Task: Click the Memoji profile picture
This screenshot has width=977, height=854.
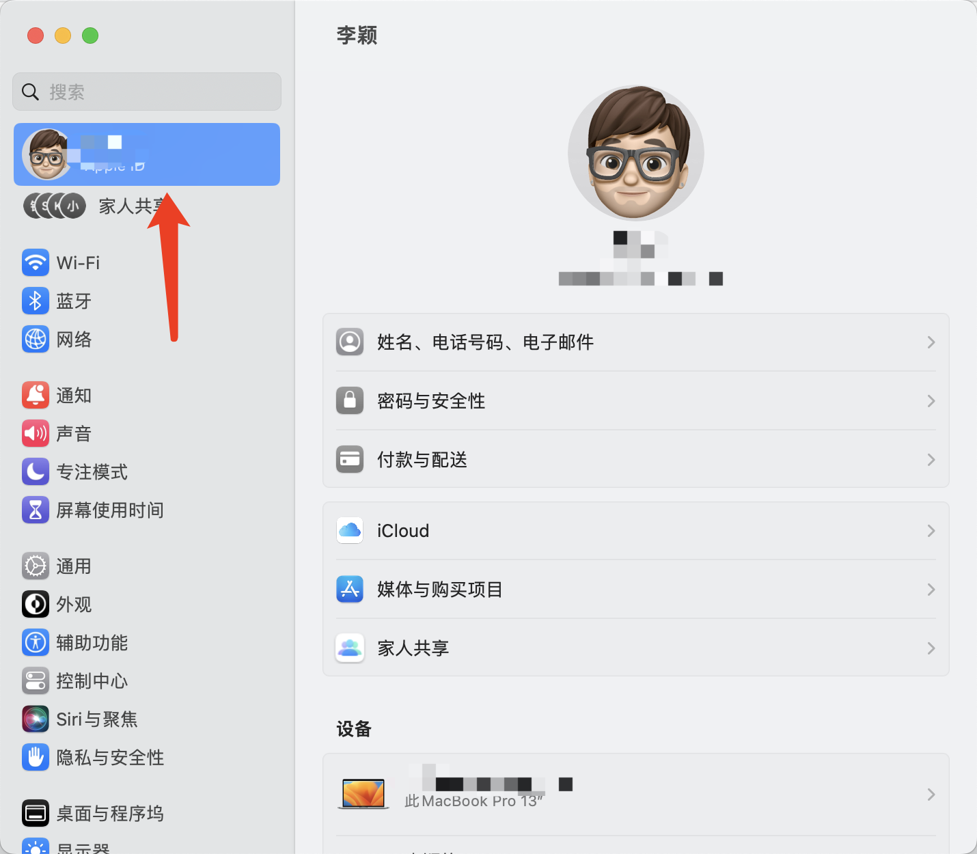Action: 635,153
